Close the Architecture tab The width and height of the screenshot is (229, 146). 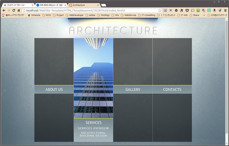point(98,5)
